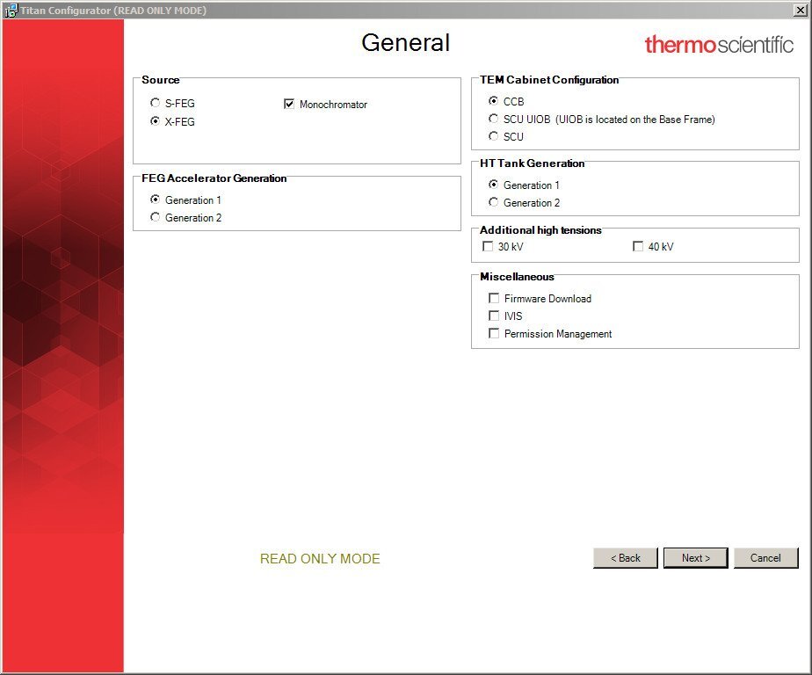
Task: Close the Titan Configurator window
Action: 800,11
